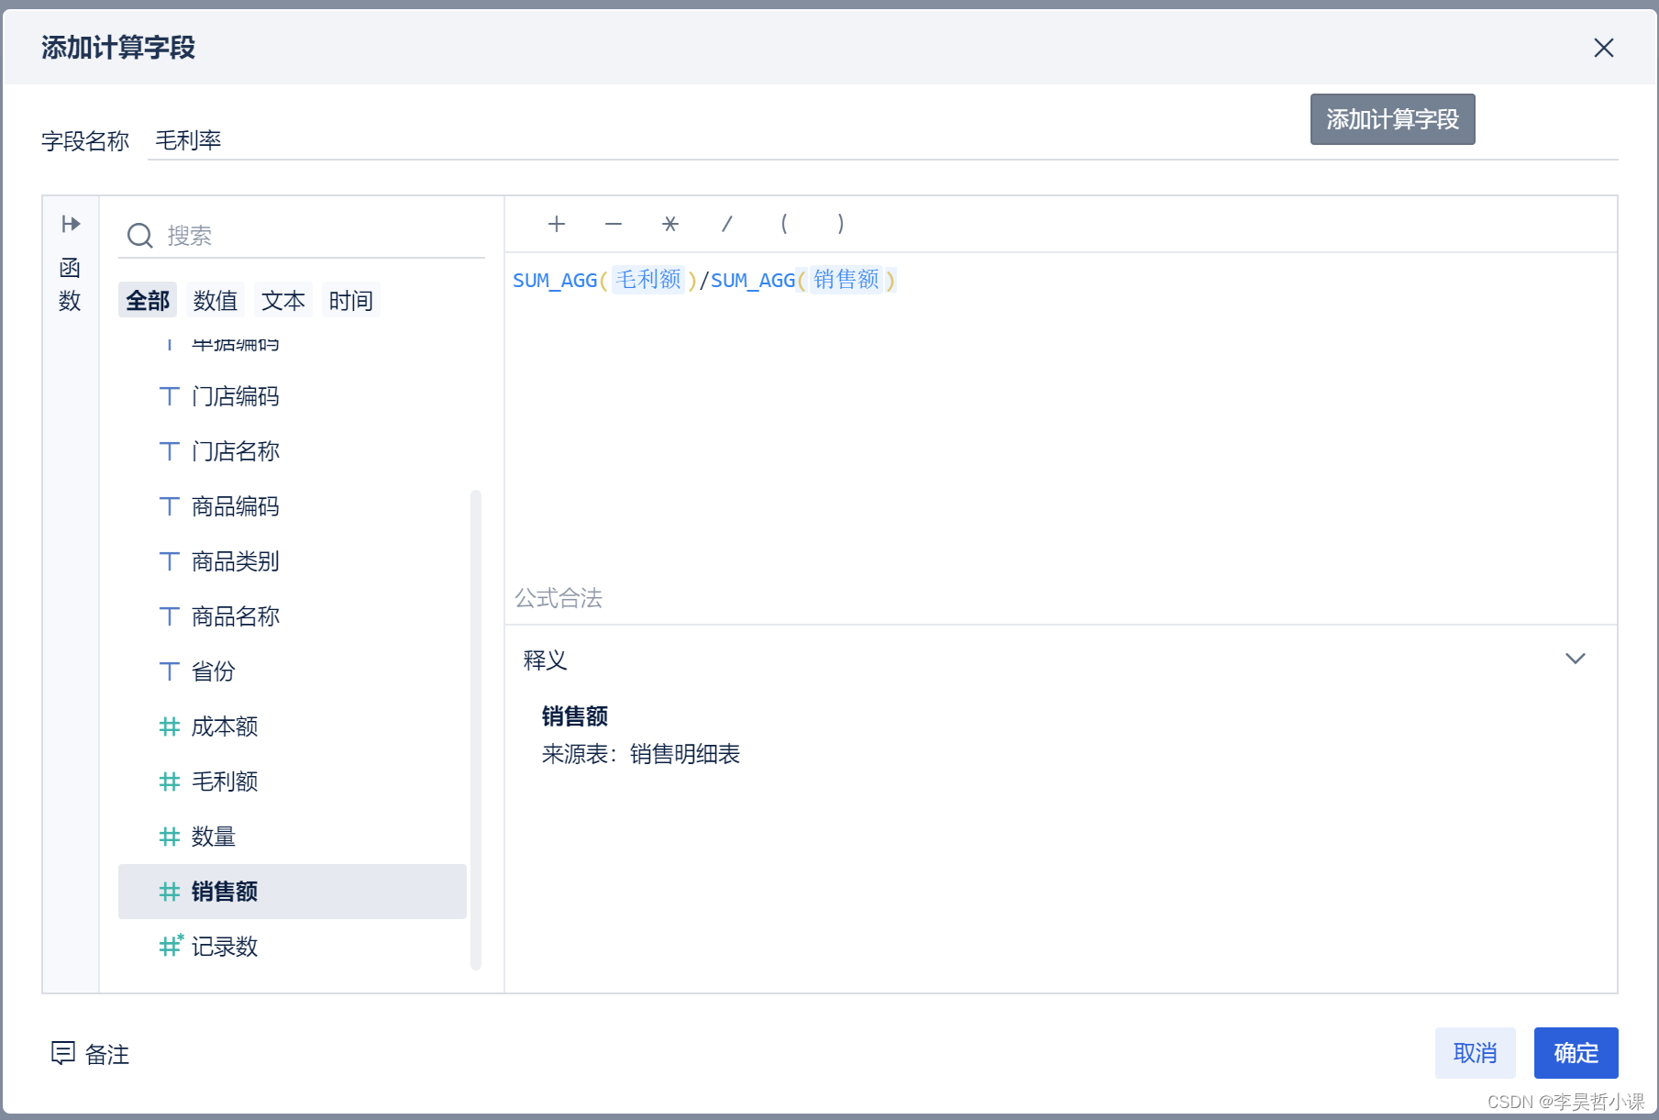
Task: Collapse the 释义 section chevron
Action: [1575, 659]
